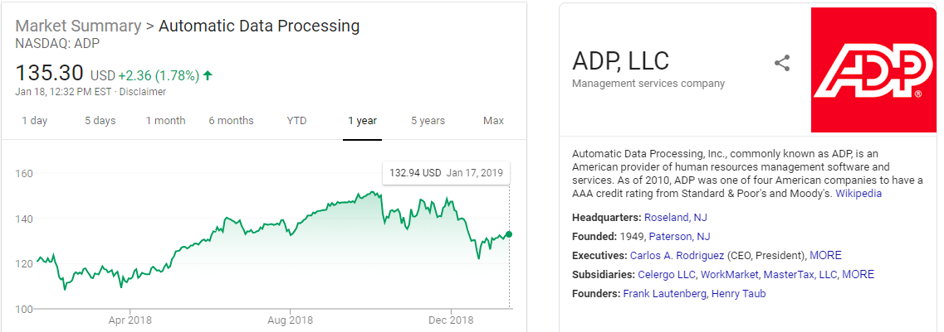Switch to the 5 days tab

(x=100, y=121)
